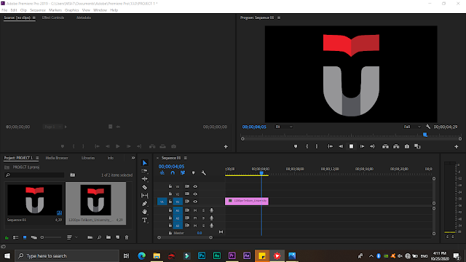Select the Selection tool arrow
Image resolution: width=466 pixels, height=262 pixels.
point(145,163)
